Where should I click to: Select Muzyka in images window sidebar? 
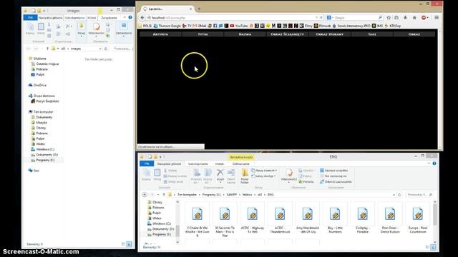tap(39, 123)
